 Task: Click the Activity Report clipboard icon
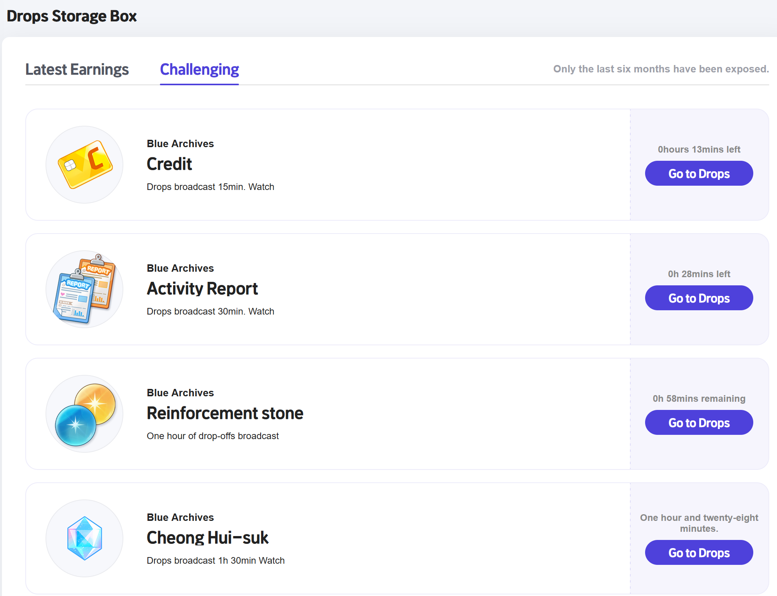click(84, 289)
